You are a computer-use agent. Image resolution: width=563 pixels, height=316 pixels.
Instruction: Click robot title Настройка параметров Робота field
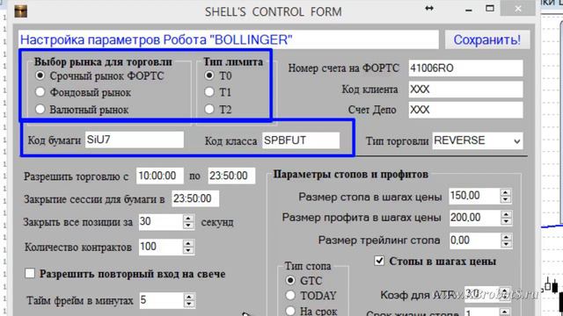click(229, 39)
